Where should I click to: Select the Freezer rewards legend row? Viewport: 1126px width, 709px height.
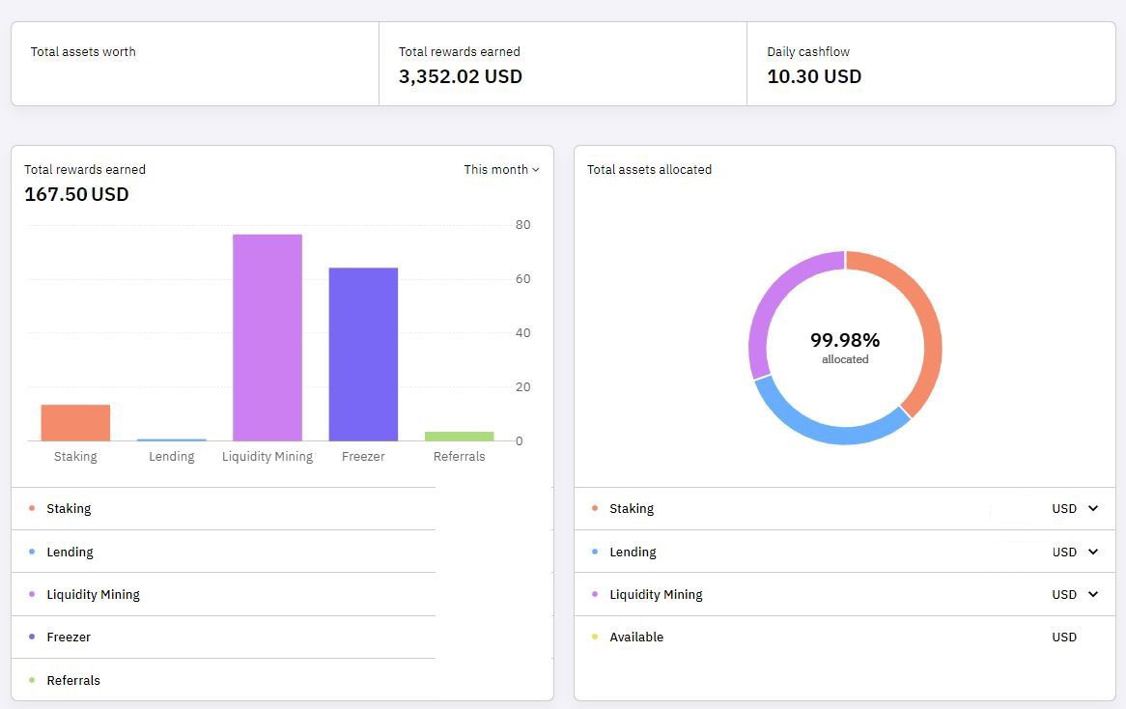[x=223, y=638]
